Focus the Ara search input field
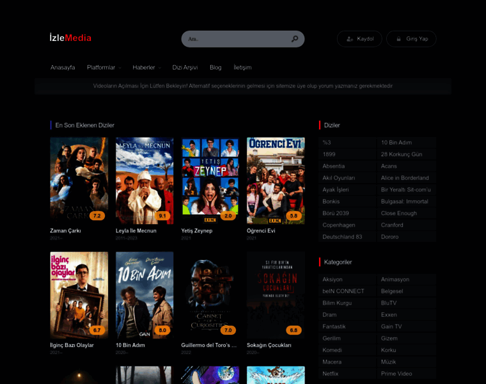Screen dimensions: 486x384 243,39
